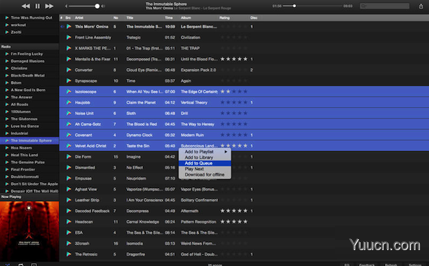Select the Covenant Dynamo Clock track

(244, 135)
